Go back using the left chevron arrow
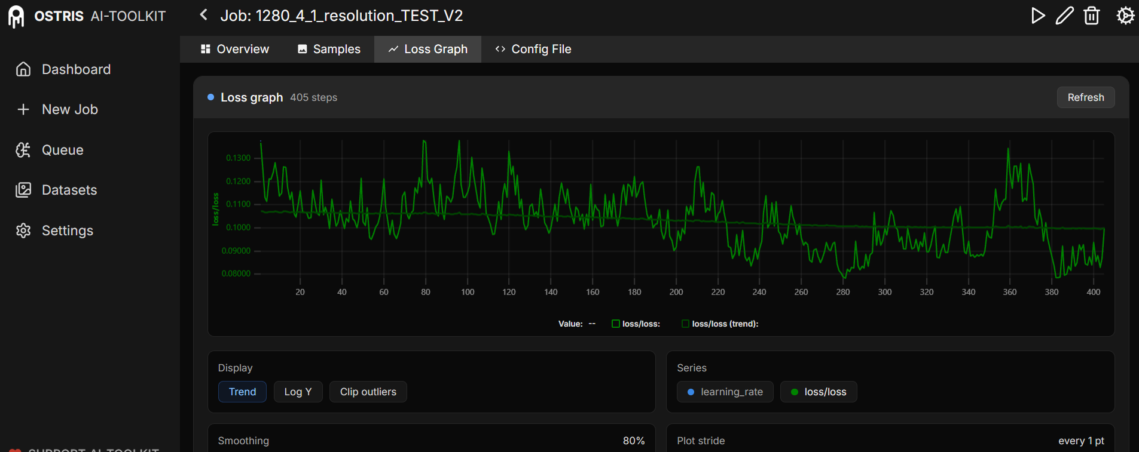 [203, 15]
